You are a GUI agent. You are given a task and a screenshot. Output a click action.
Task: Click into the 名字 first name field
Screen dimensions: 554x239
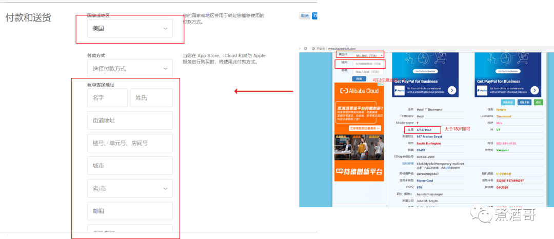107,97
